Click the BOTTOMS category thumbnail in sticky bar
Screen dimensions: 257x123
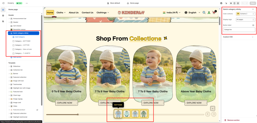coord(118,114)
